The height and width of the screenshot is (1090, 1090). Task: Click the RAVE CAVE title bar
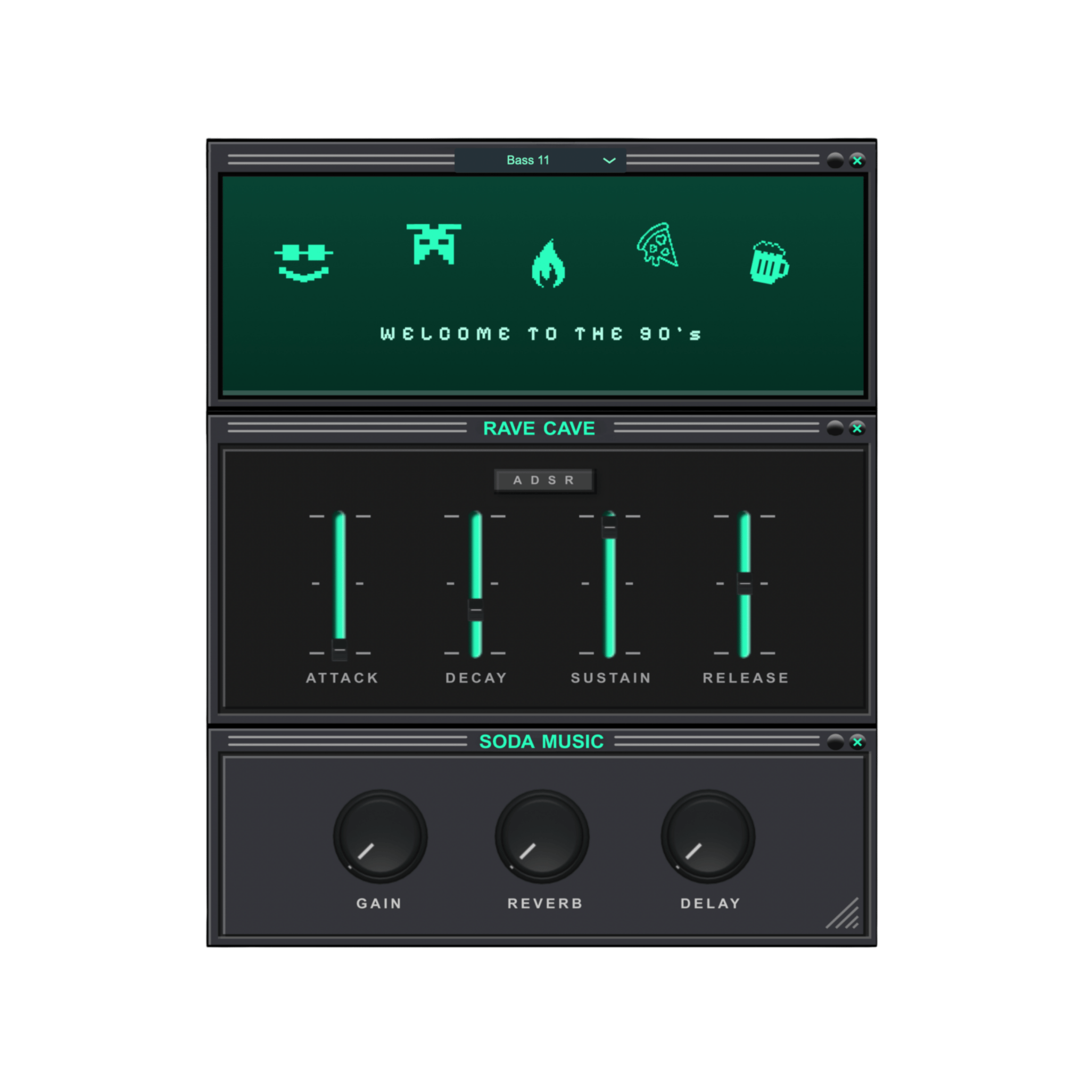tap(539, 428)
